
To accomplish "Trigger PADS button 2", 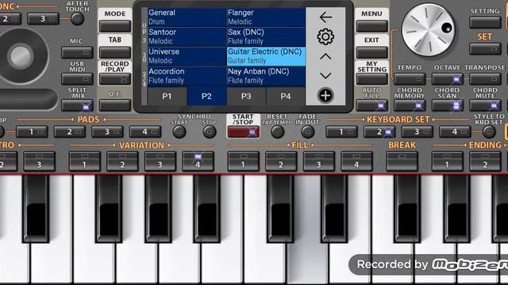I will [70, 132].
